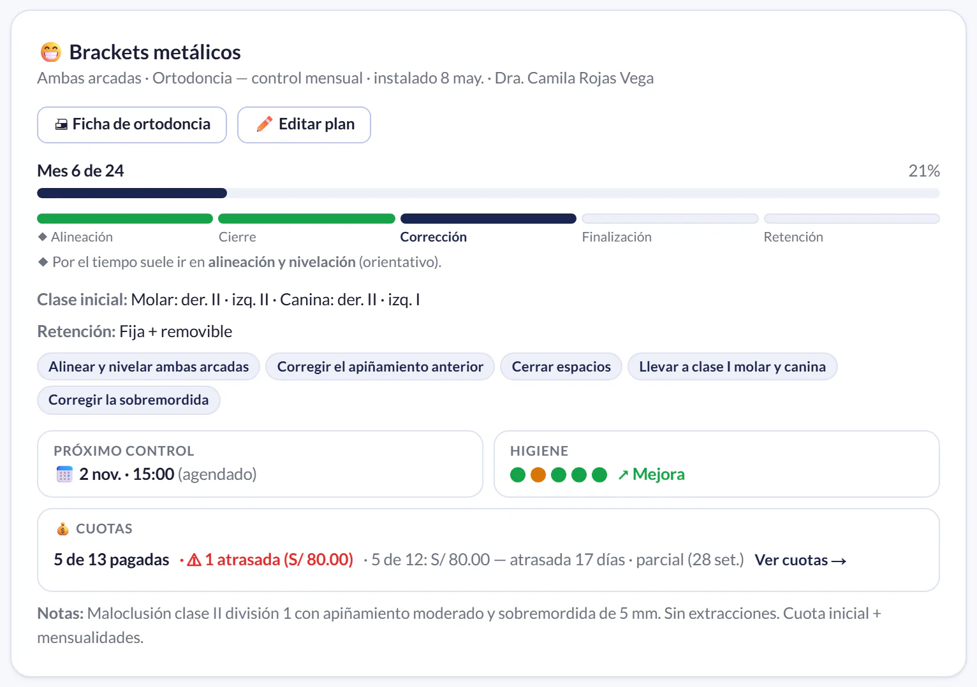Click the file icon in Ficha de ortodoncia
977x687 pixels.
(61, 124)
